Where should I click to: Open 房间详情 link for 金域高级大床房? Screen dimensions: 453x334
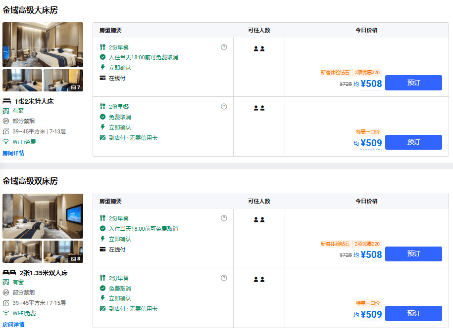pyautogui.click(x=13, y=153)
